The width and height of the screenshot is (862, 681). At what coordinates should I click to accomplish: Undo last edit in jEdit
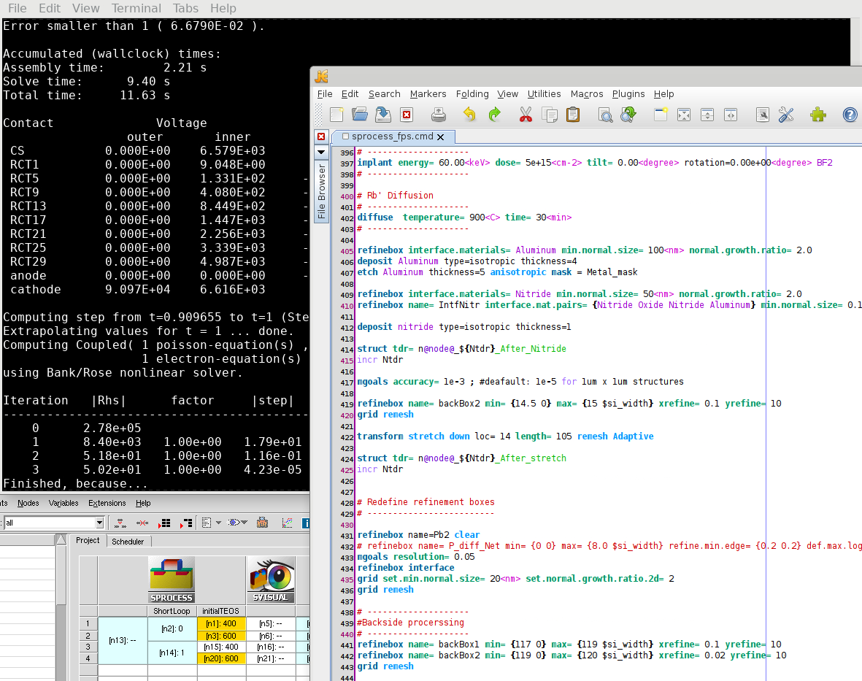click(469, 115)
